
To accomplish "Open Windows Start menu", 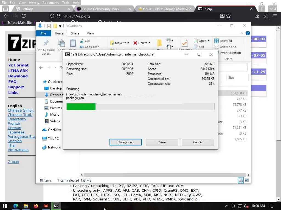I will (x=5, y=206).
